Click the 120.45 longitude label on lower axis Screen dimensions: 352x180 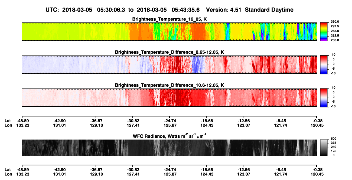(317, 174)
